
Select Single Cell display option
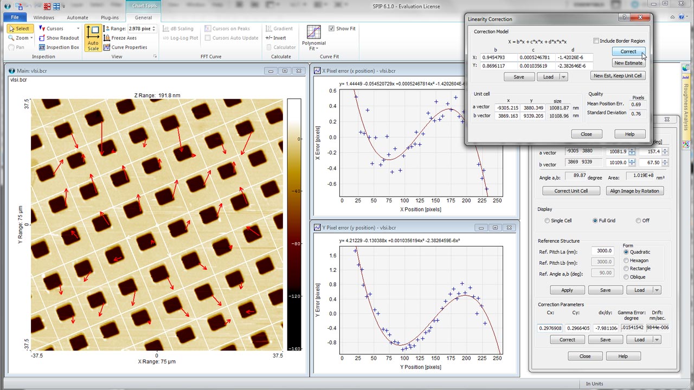[x=547, y=220]
